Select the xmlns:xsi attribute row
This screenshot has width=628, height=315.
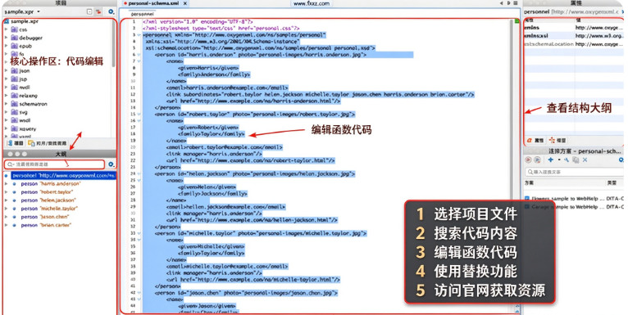(x=574, y=36)
